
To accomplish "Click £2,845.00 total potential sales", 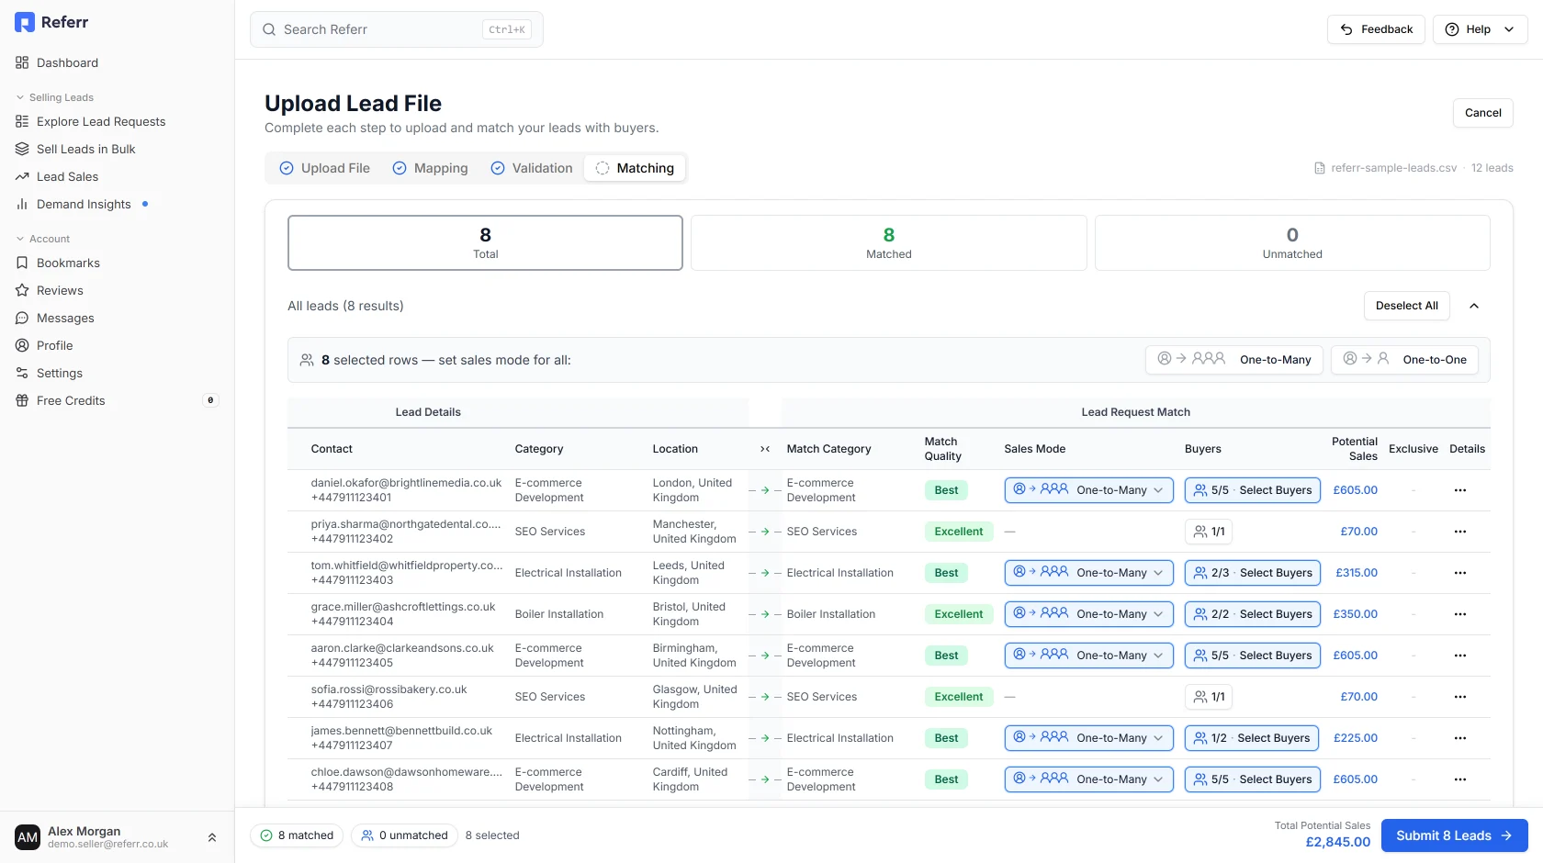I will point(1338,842).
